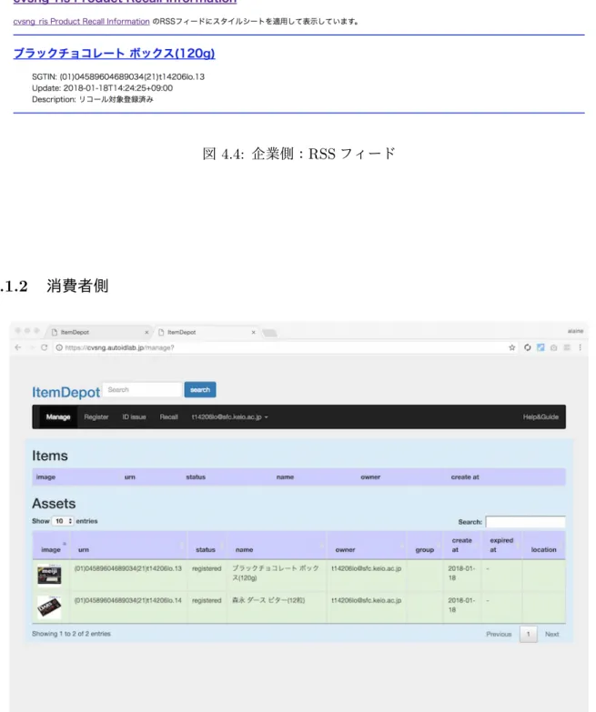Focus the ItemDepot Search input
Screen dimensions: 596x712
(x=142, y=389)
